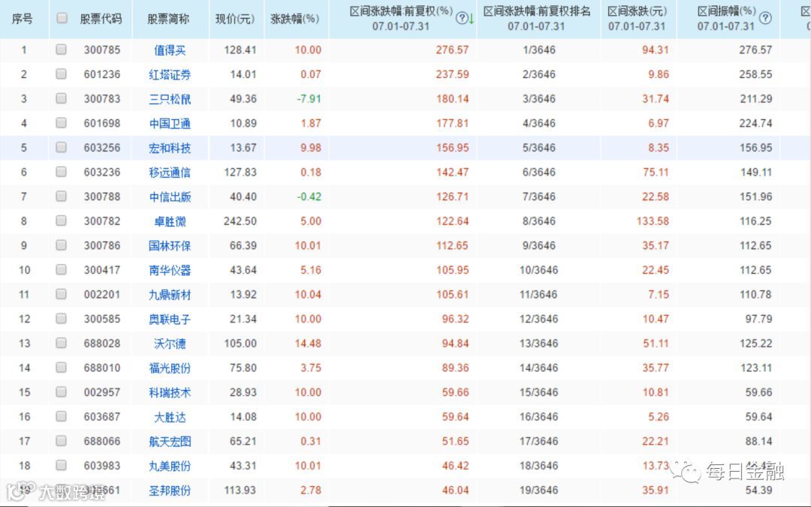
Task: Check the checkbox for row 300417 南华仪器
Action: tap(61, 269)
